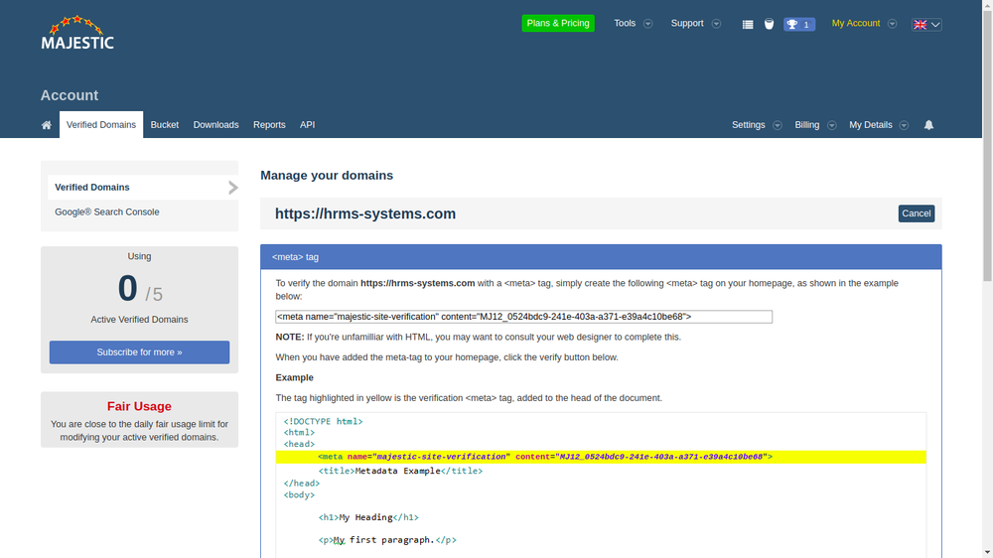
Task: Open the list icon in top bar
Action: click(x=748, y=24)
